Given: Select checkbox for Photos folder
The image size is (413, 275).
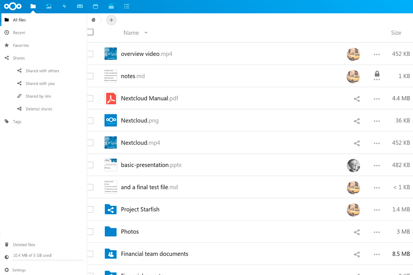Looking at the screenshot, I should [90, 232].
